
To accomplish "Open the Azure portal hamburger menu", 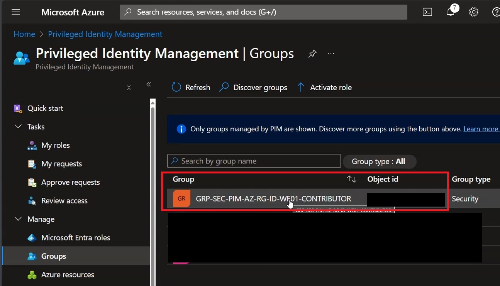I will pos(16,12).
